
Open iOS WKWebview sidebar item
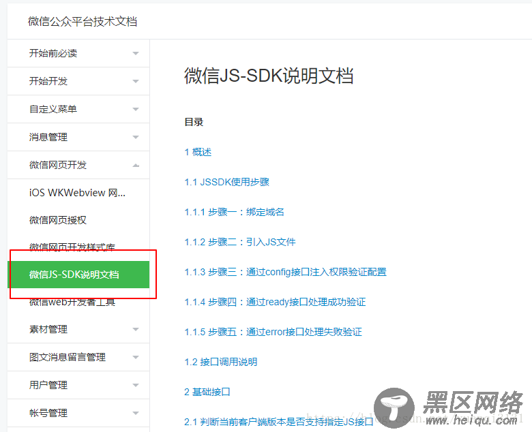click(x=77, y=193)
